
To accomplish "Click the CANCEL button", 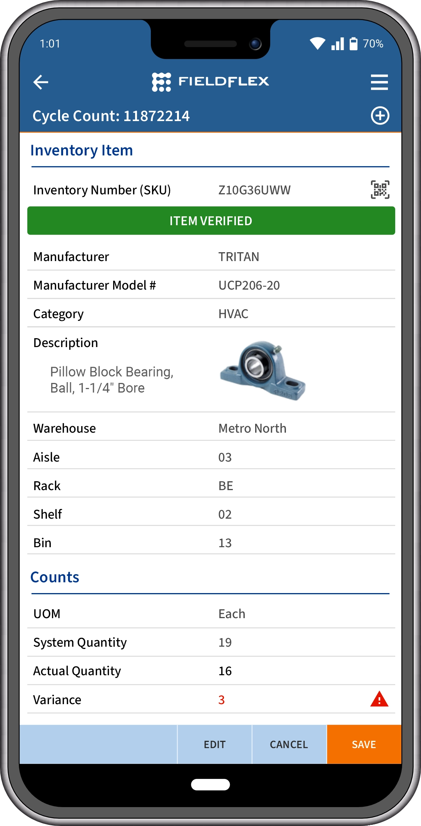I will (x=289, y=744).
